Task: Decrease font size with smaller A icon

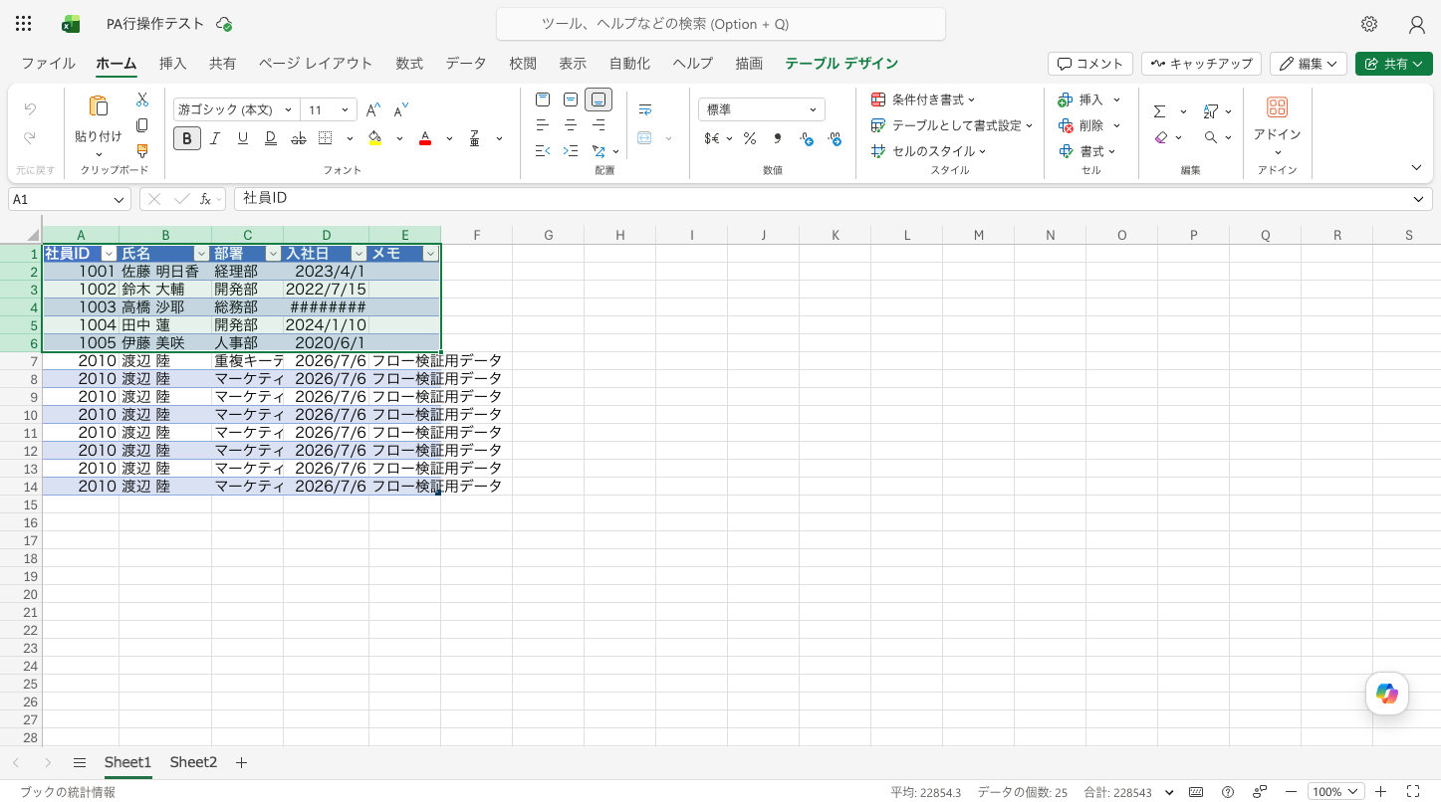Action: [x=401, y=109]
